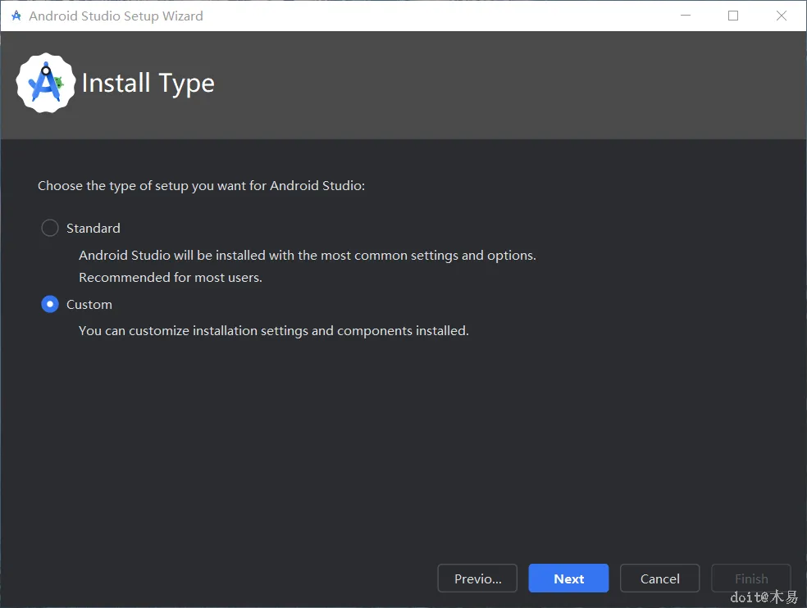
Task: Click the 'You can customize installation settings' description
Action: tap(274, 331)
